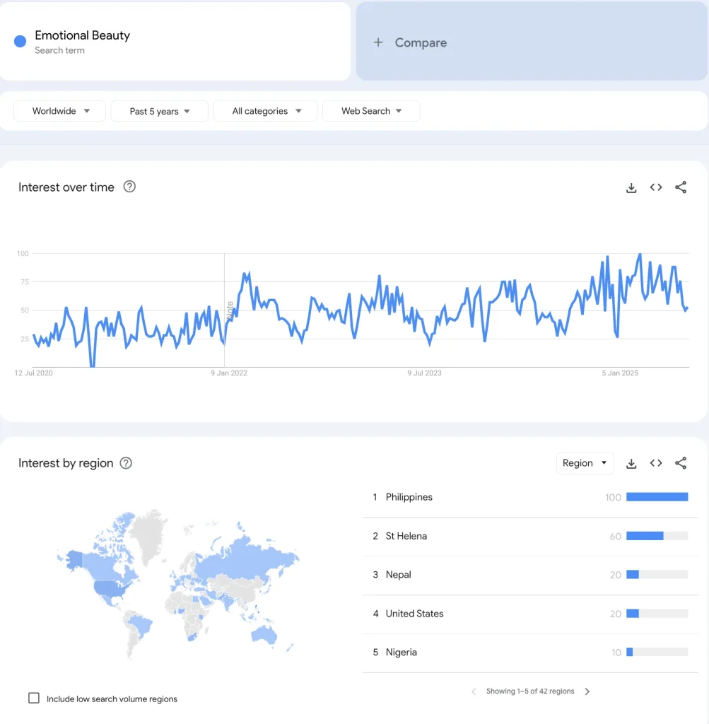Open the All categories filter
This screenshot has width=709, height=724.
pos(265,111)
